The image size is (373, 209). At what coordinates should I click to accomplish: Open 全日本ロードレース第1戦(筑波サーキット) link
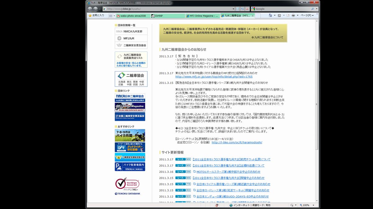233,190
